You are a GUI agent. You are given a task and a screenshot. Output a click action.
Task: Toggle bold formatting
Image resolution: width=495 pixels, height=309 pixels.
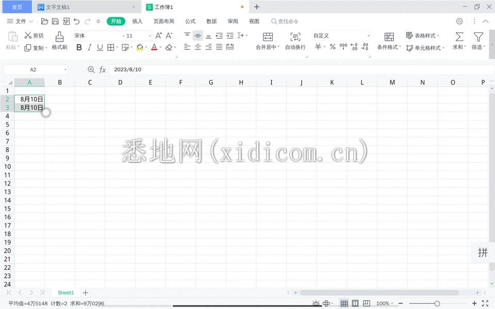click(79, 47)
